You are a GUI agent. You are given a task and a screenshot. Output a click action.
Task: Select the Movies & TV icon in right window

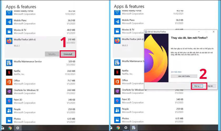tap(117, 31)
